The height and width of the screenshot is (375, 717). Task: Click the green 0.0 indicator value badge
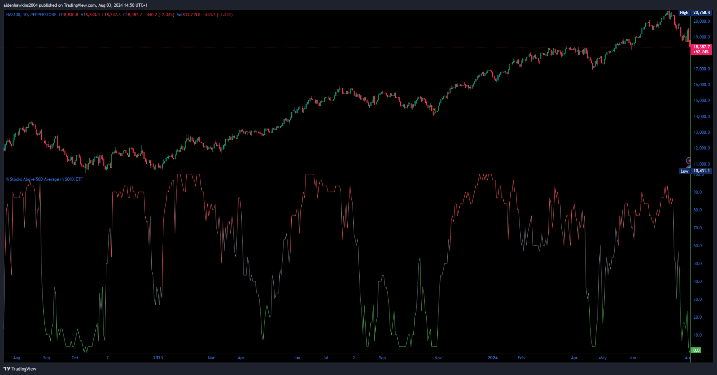[696, 350]
